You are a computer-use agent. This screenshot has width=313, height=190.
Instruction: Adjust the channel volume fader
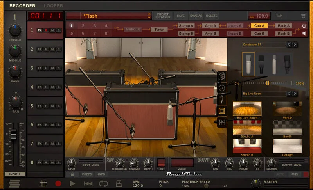click(13, 134)
